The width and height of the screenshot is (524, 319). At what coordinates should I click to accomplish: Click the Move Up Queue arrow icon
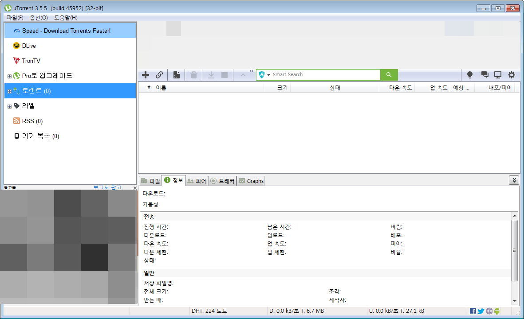click(243, 75)
